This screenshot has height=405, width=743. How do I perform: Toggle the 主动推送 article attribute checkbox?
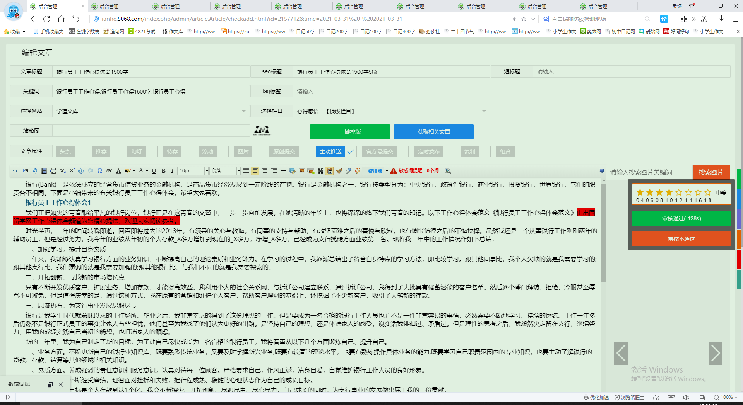(x=351, y=151)
